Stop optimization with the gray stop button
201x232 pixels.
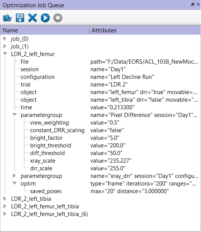[x=58, y=18]
